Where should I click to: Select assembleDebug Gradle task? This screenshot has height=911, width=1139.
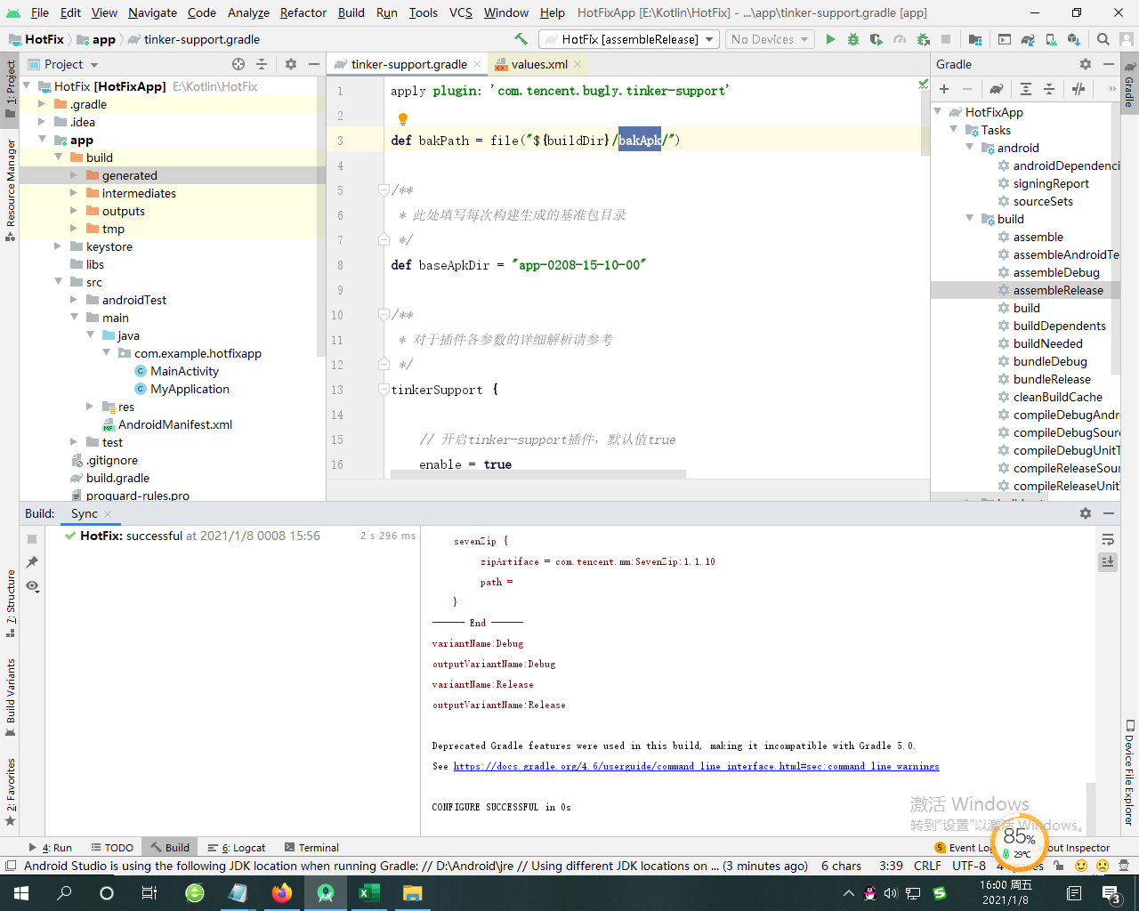pyautogui.click(x=1056, y=272)
